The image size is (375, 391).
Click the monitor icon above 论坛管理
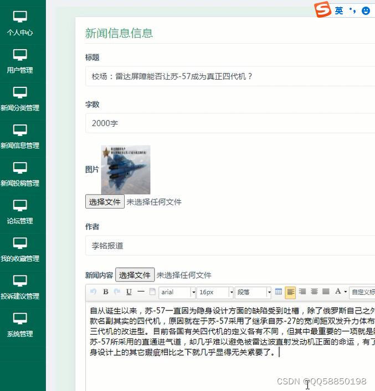click(x=20, y=206)
